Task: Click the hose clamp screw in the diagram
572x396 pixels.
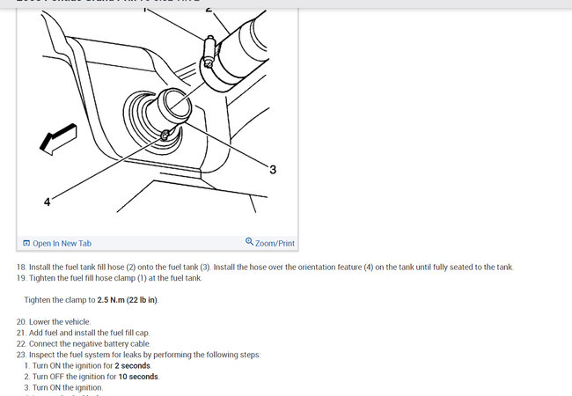Action: tap(209, 51)
